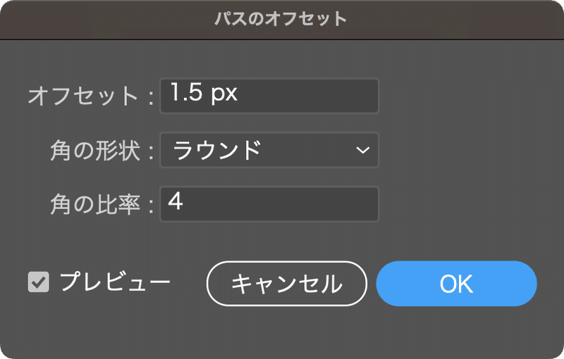Click the chevron arrow beside ラウンド
564x359 pixels.
[x=362, y=150]
